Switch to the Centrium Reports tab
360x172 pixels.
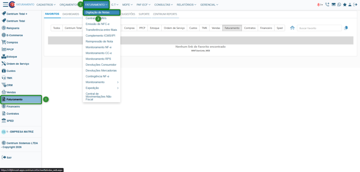point(165,14)
